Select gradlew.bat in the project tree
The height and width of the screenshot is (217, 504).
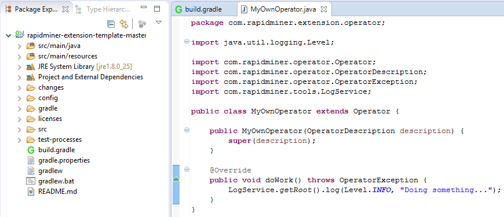point(56,181)
